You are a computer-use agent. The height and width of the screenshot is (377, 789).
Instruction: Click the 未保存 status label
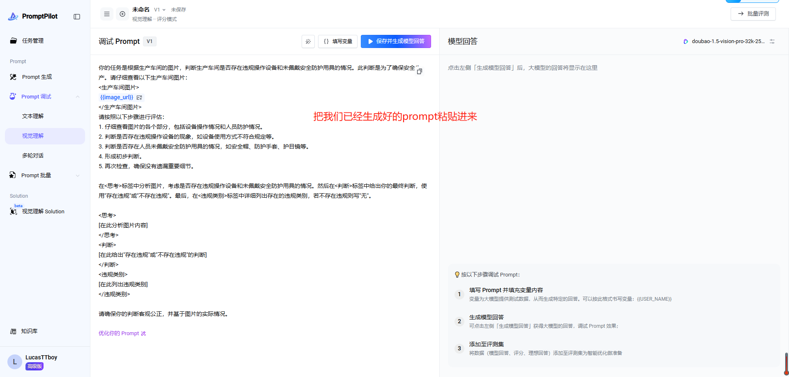[x=179, y=10]
